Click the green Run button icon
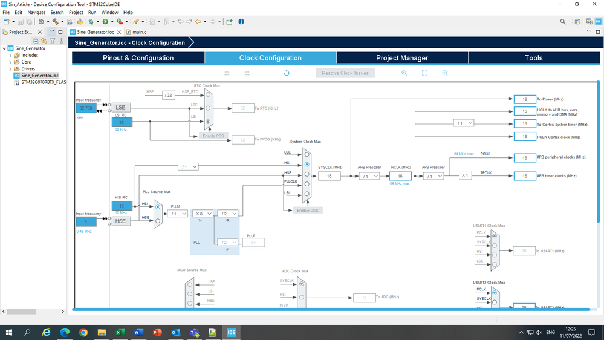604x340 pixels. [105, 22]
